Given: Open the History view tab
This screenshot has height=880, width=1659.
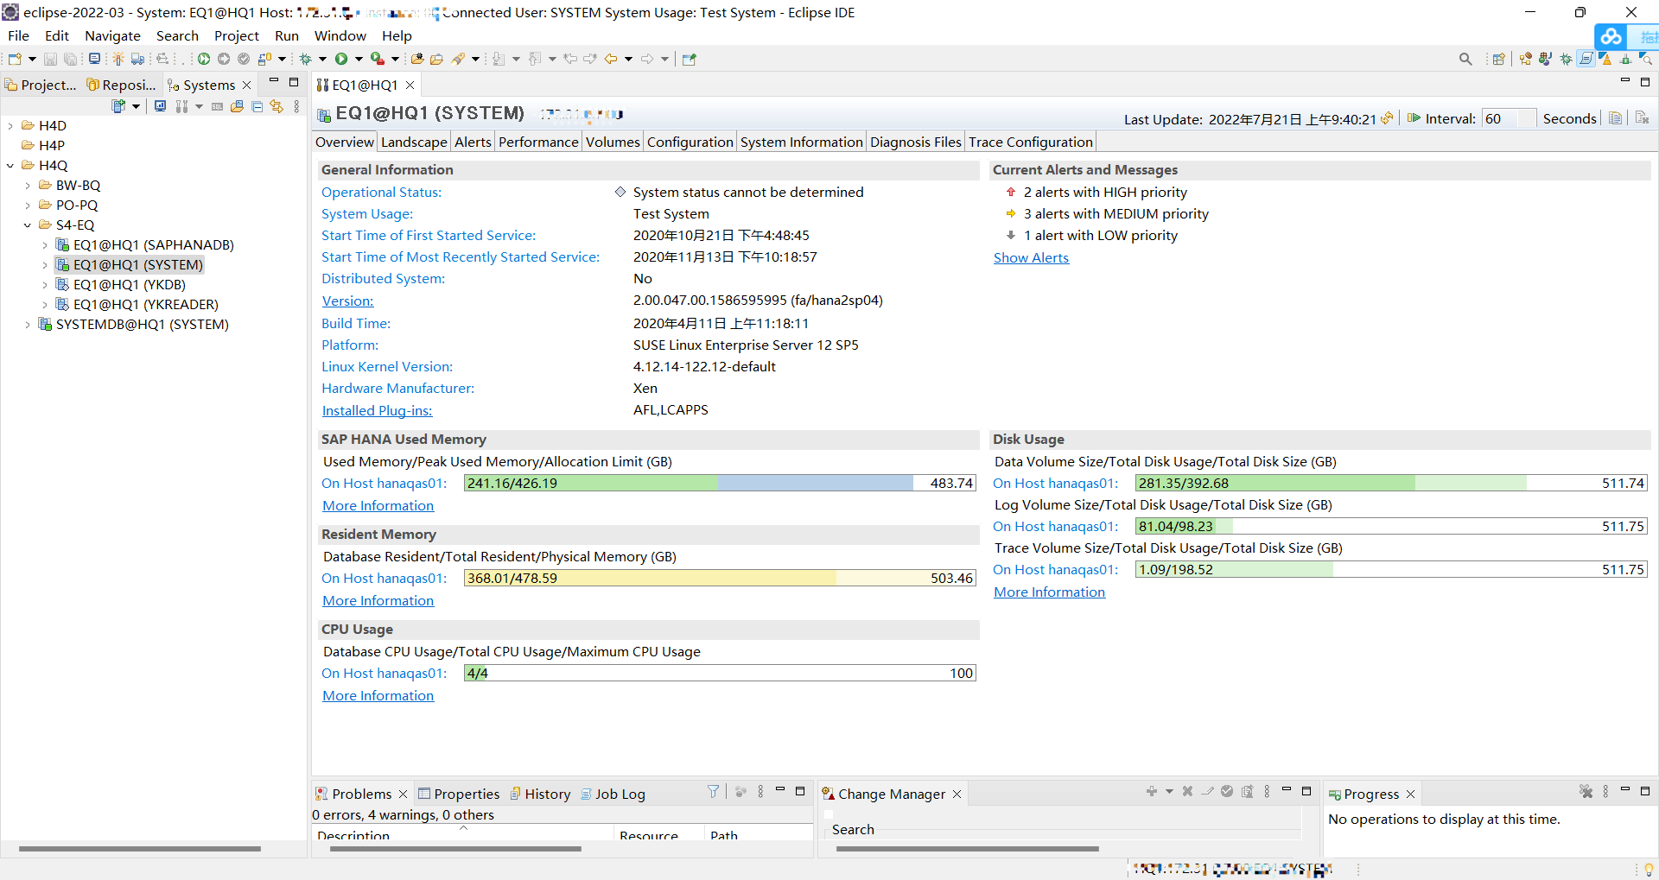Looking at the screenshot, I should coord(540,794).
